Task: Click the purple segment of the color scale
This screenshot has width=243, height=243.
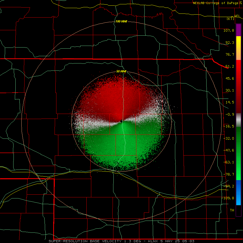Action: click(238, 30)
